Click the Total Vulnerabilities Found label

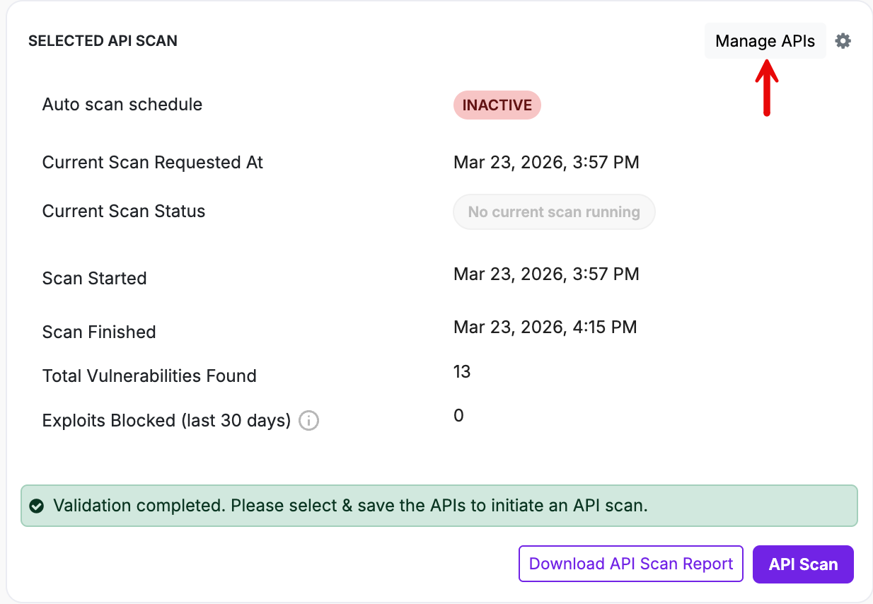point(149,376)
